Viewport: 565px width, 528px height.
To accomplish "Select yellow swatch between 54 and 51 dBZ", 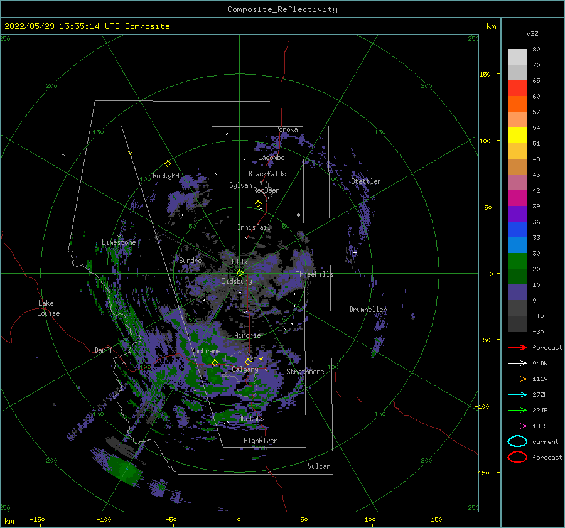I will [517, 136].
